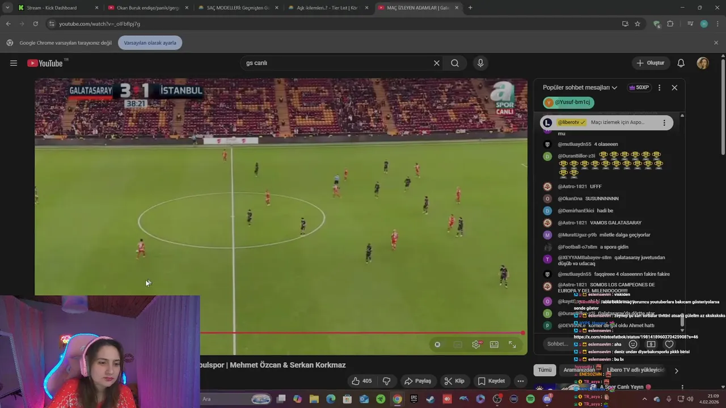This screenshot has height=408, width=726.
Task: Switch to Aşk ikilemleri Tier List tab
Action: (x=328, y=8)
